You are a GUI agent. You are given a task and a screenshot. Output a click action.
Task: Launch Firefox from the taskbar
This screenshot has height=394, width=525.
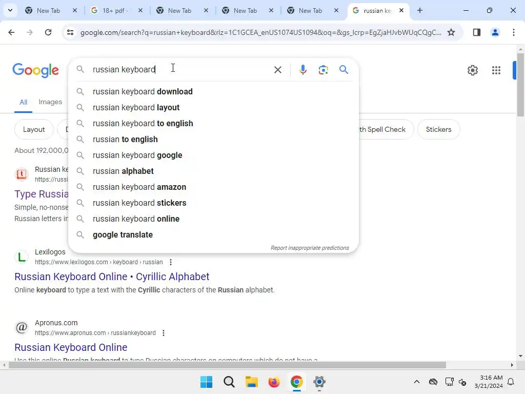[x=274, y=382]
